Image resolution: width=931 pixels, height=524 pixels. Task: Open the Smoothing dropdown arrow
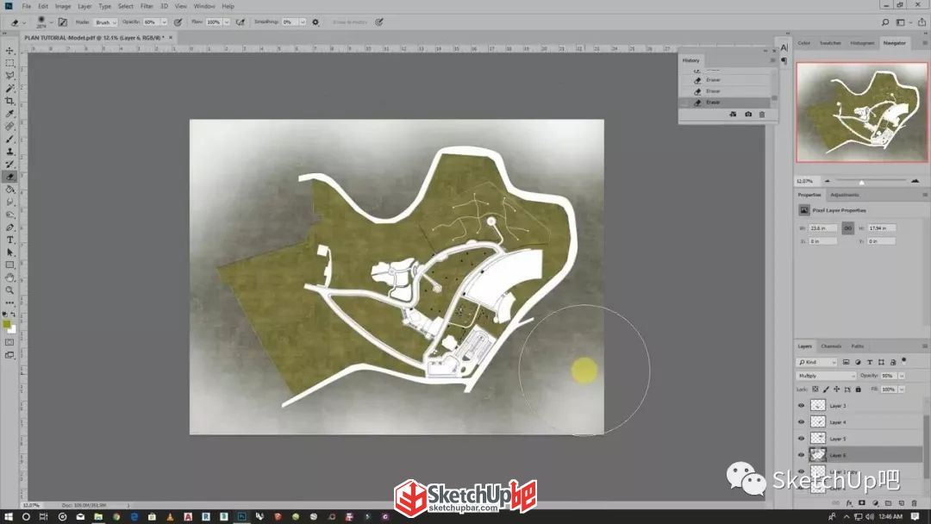[x=303, y=22]
